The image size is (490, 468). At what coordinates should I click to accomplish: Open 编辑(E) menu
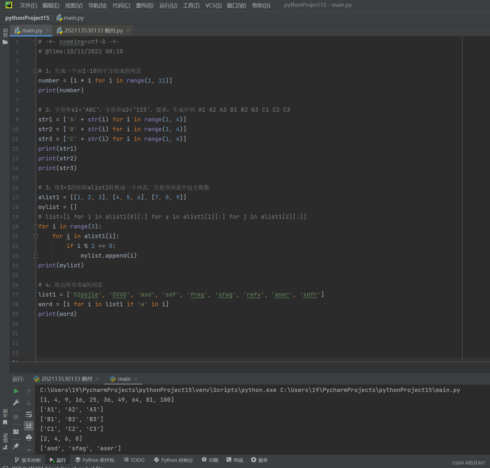[51, 6]
